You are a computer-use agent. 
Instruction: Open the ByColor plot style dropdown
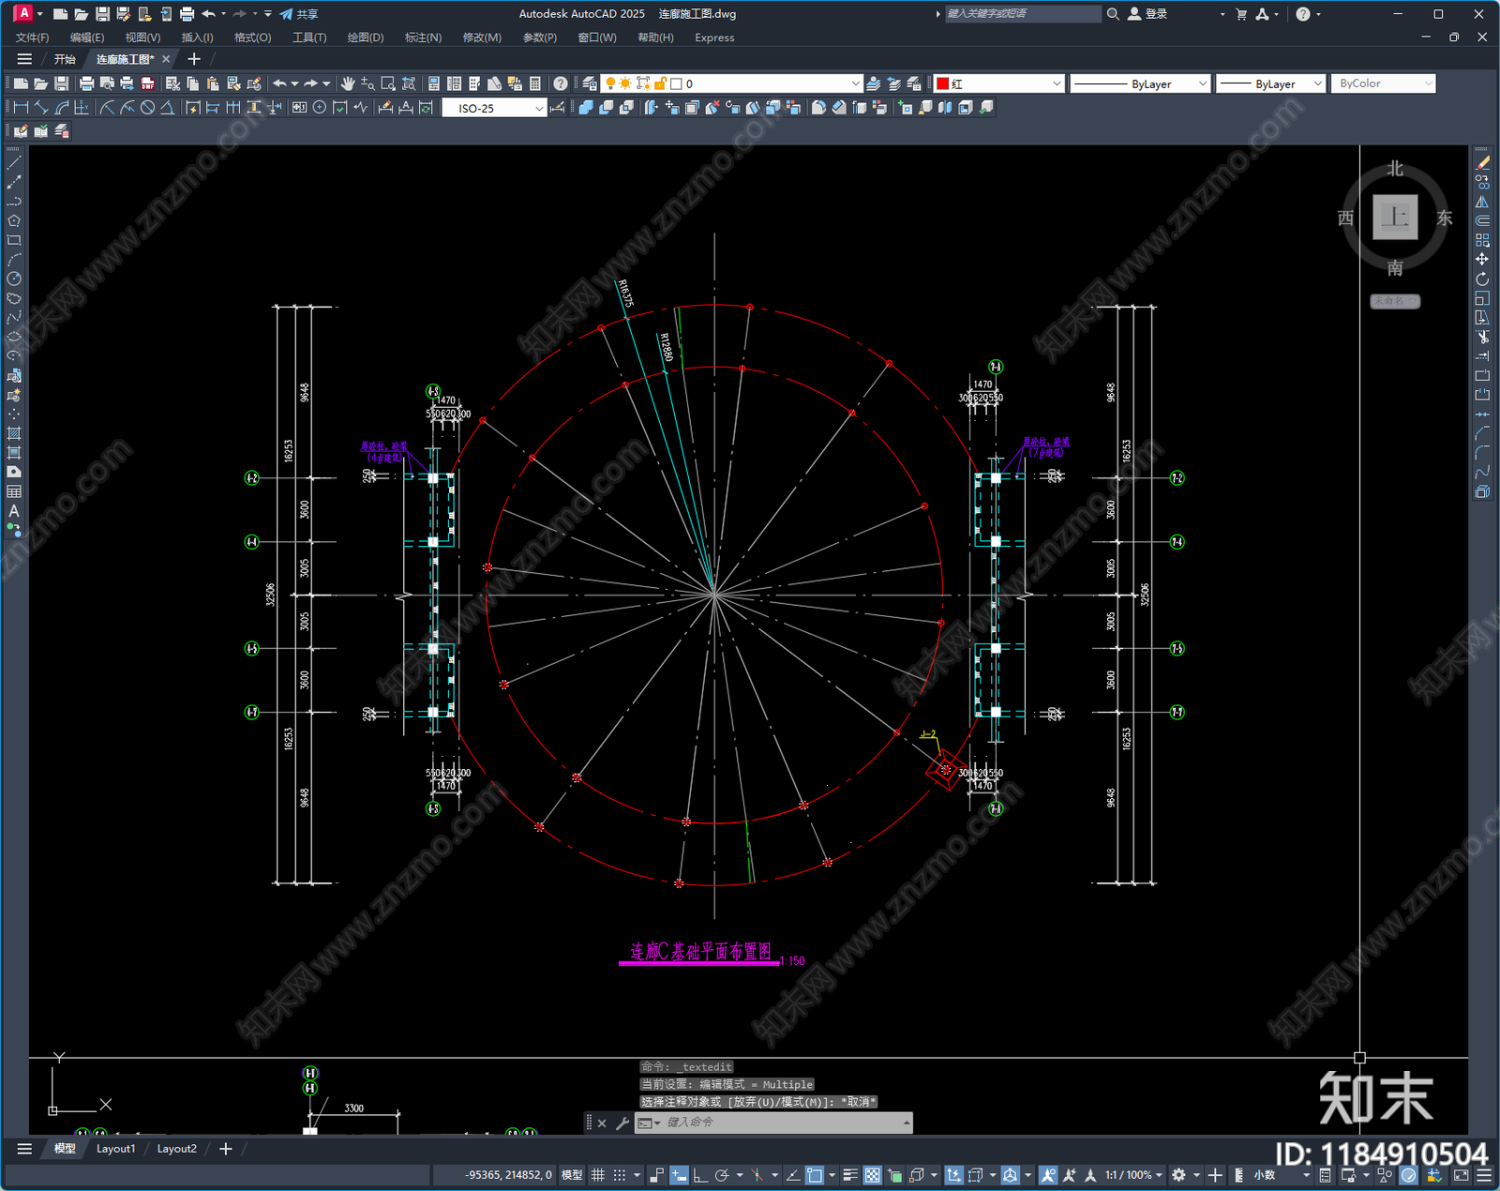coord(1384,83)
